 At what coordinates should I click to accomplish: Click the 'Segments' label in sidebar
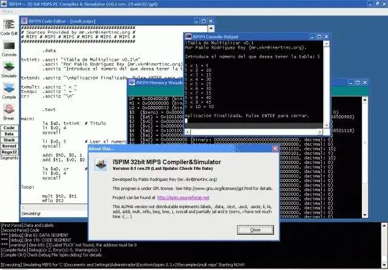point(9,158)
